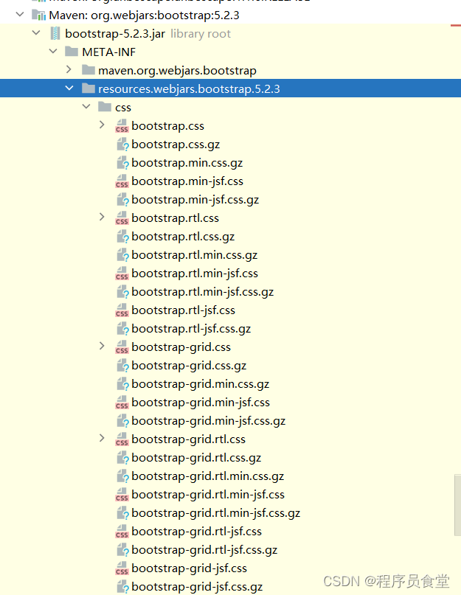Select the resources.webjars.bootstrap.5.2.3 folder row

[x=230, y=88]
